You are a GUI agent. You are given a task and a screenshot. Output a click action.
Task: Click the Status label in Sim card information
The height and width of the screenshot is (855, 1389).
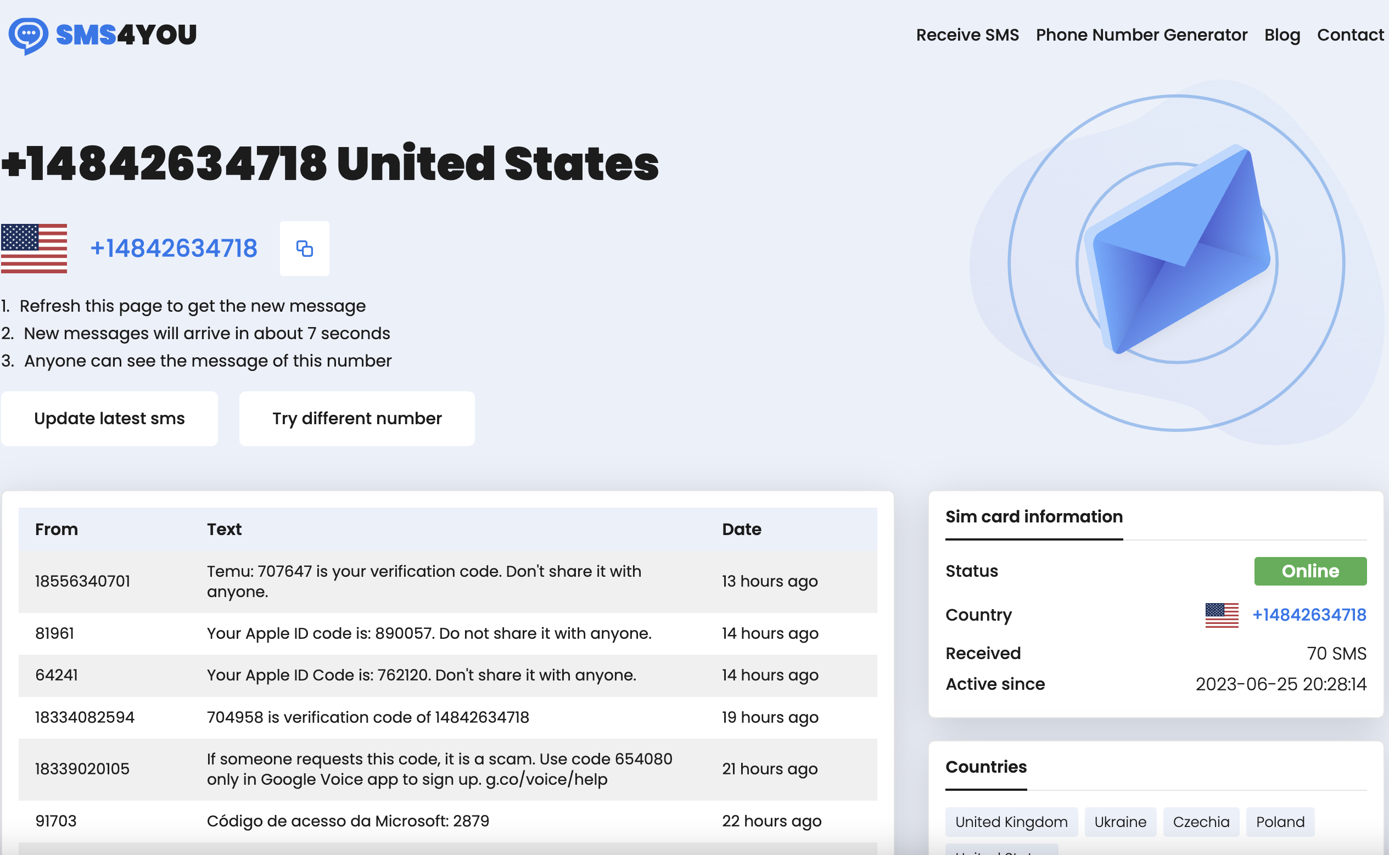pyautogui.click(x=972, y=571)
